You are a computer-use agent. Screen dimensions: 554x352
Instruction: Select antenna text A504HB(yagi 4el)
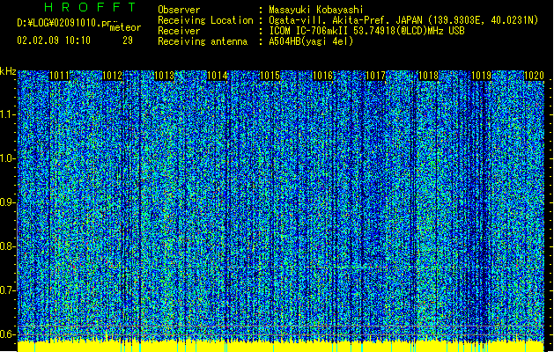tap(311, 41)
